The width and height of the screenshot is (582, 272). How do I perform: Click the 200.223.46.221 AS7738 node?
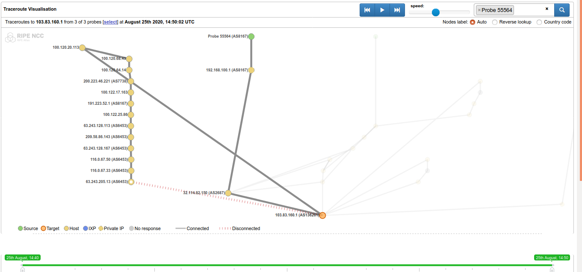(131, 81)
